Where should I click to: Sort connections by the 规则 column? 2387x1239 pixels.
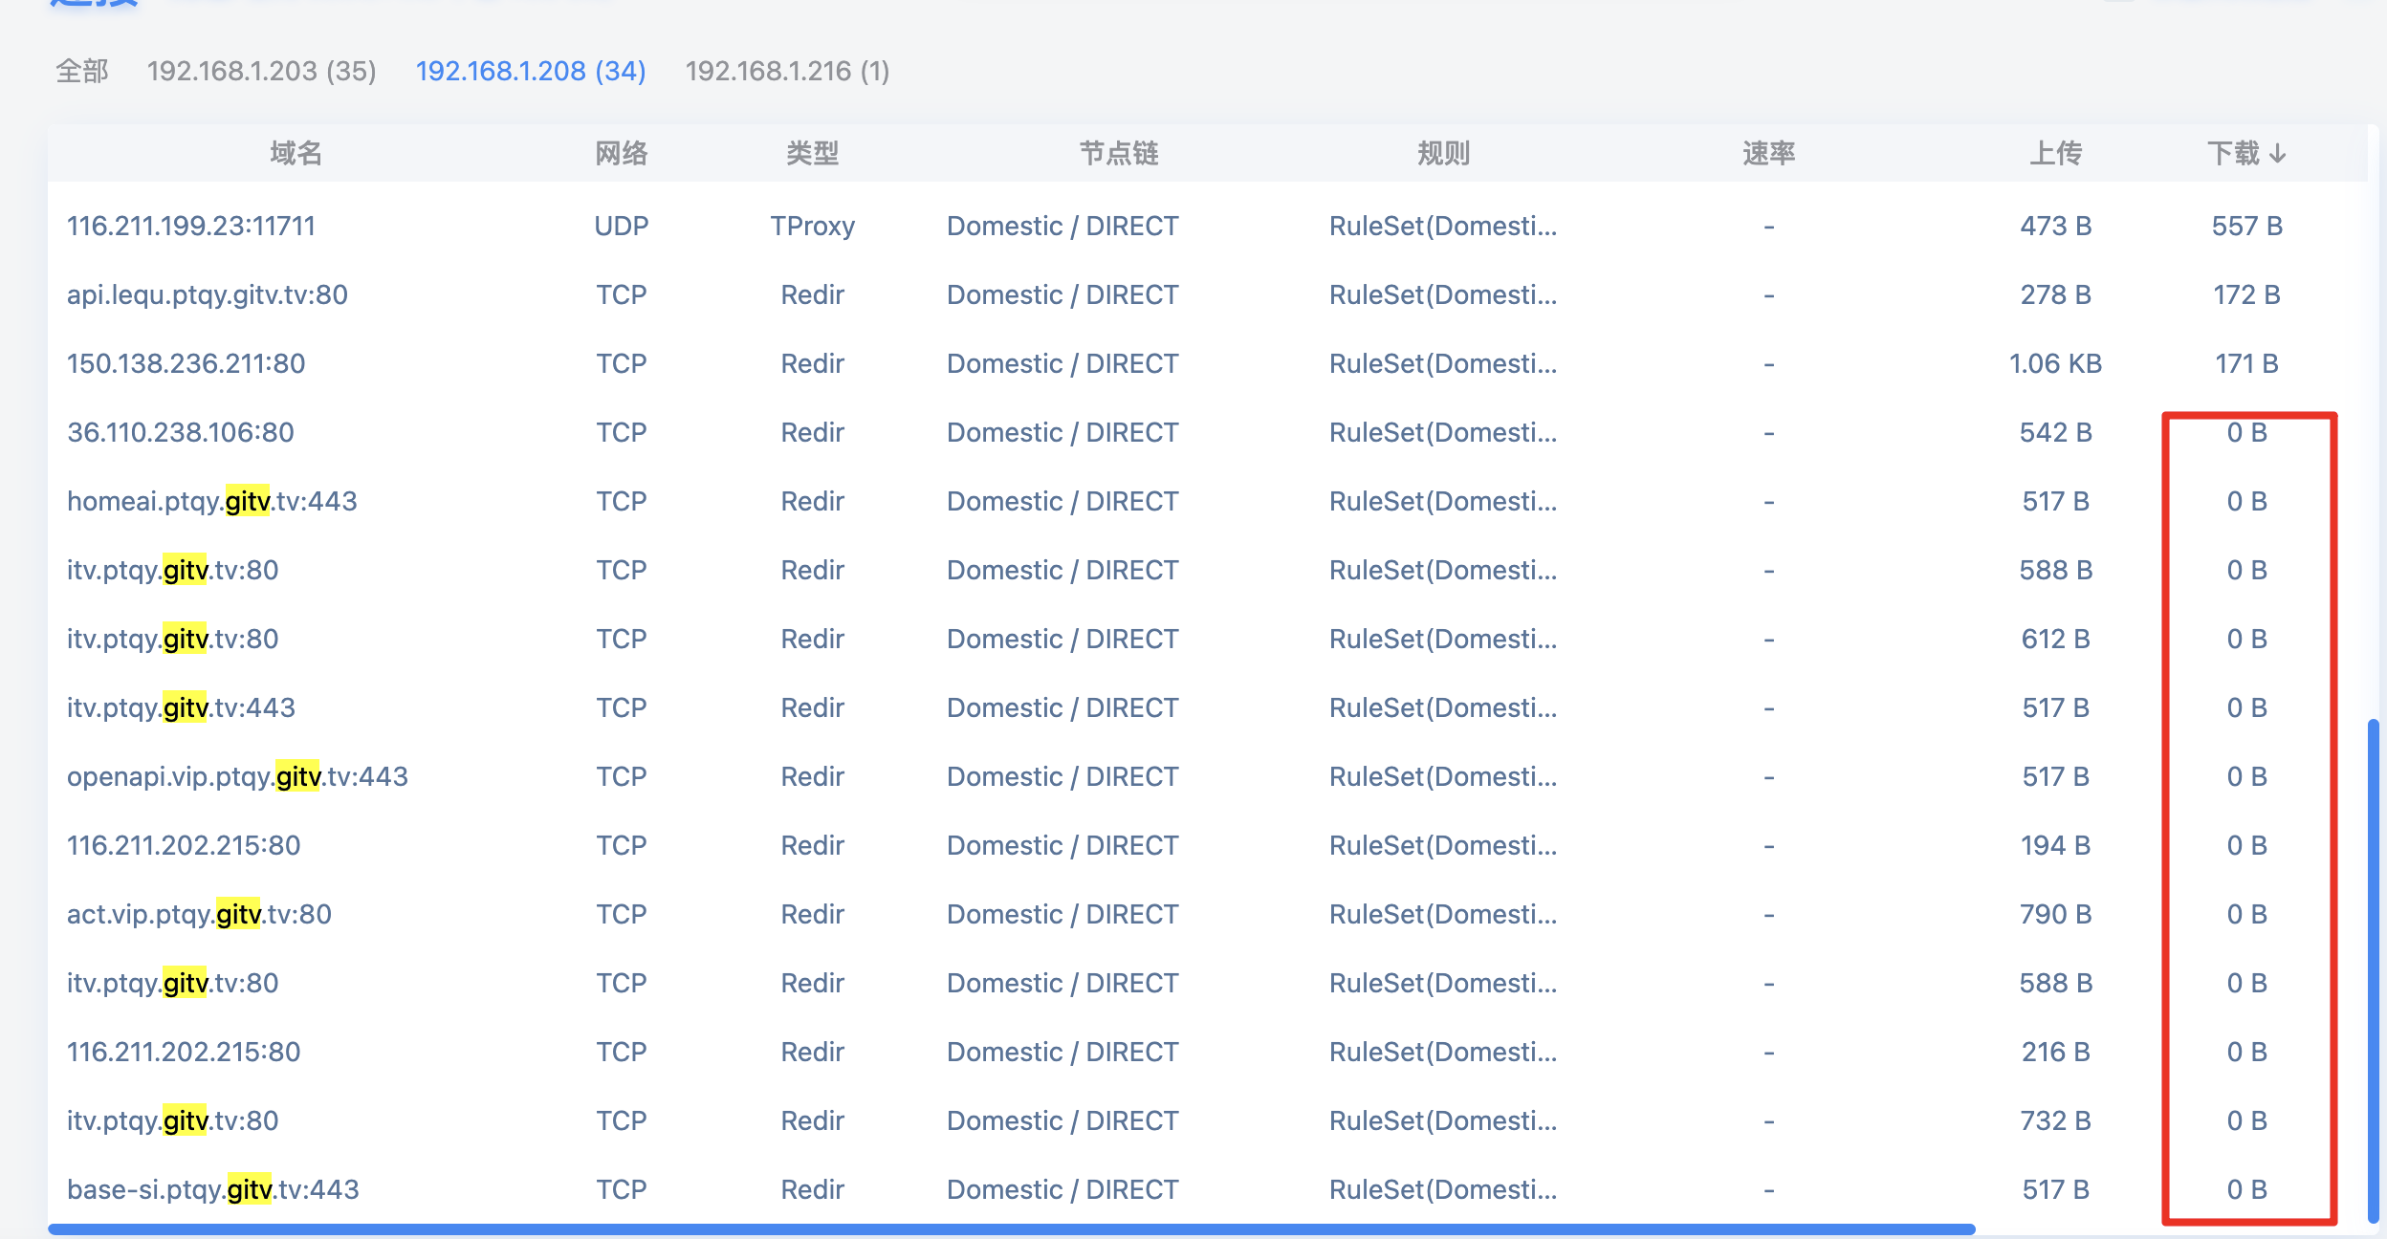coord(1441,153)
